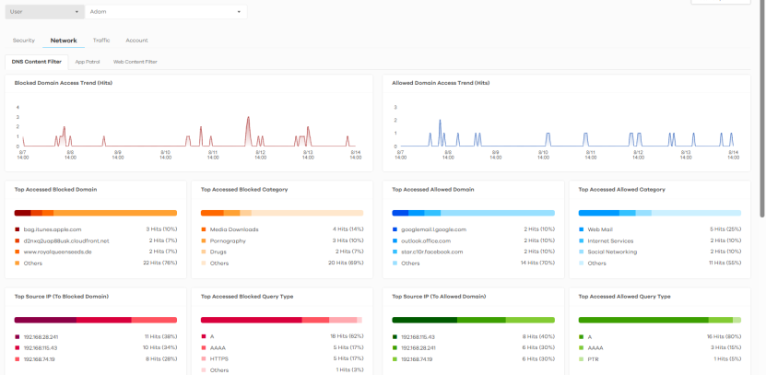Click the bag.itunes.apple.com blocked domain entry
The height and width of the screenshot is (375, 766).
coord(53,229)
